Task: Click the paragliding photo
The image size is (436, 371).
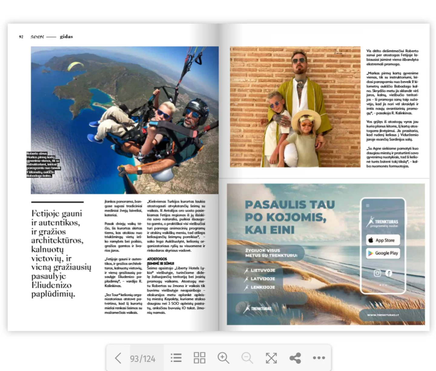Action: 124,120
